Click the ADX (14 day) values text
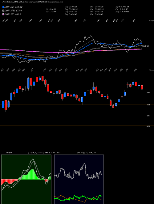 tap(87, 153)
